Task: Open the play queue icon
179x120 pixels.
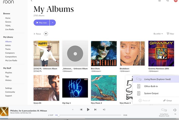Action: [104, 110]
